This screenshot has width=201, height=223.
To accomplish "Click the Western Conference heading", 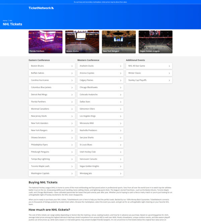I will coord(88,60).
